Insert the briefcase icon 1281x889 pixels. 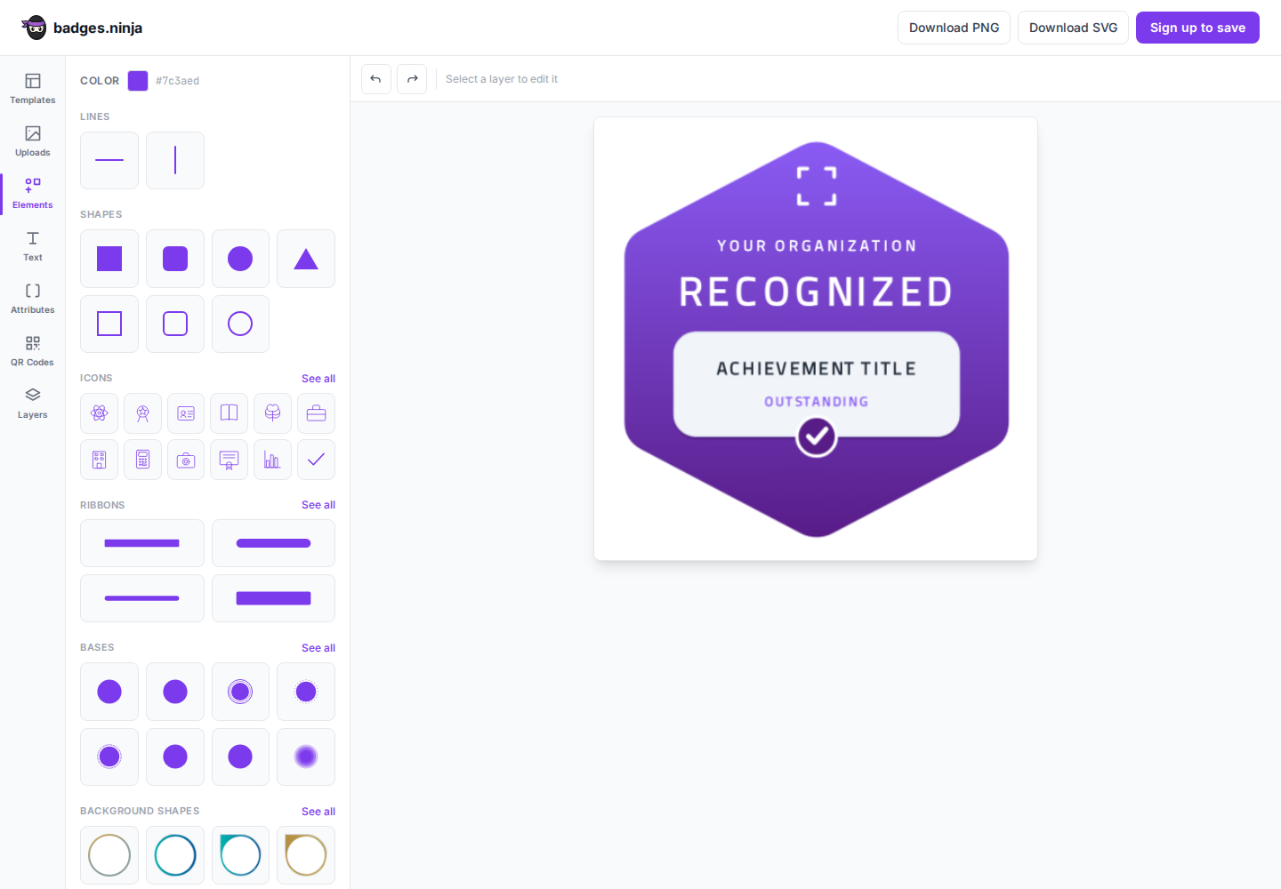316,413
